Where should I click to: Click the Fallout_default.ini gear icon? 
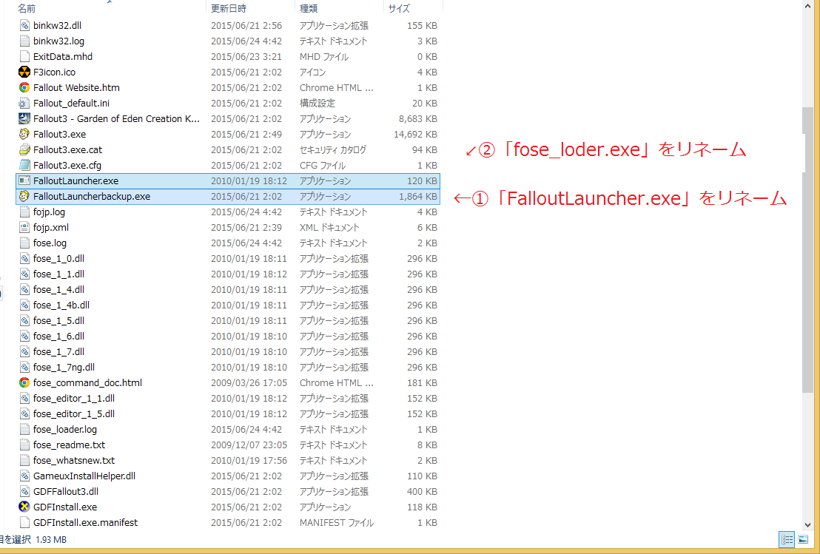tap(24, 104)
